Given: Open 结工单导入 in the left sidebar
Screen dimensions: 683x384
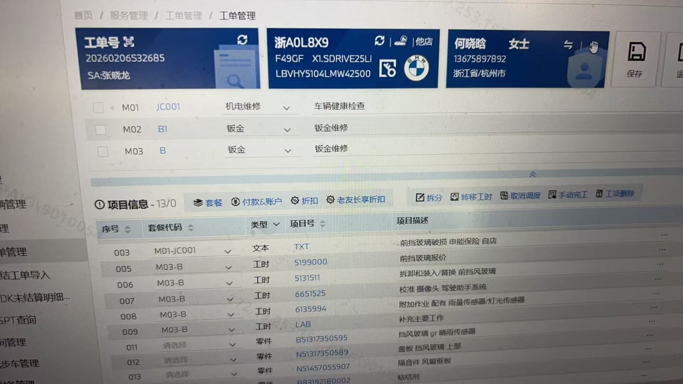Looking at the screenshot, I should coord(26,275).
